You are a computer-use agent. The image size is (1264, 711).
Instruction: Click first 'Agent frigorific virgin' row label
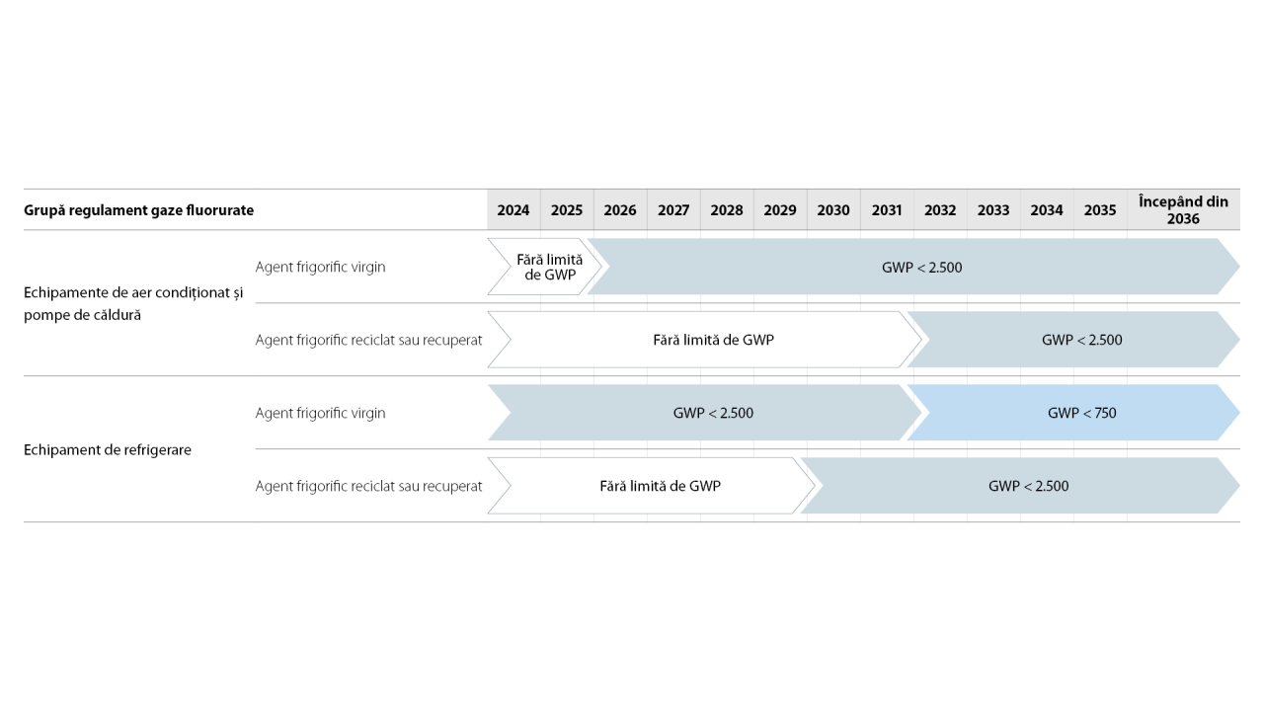321,267
